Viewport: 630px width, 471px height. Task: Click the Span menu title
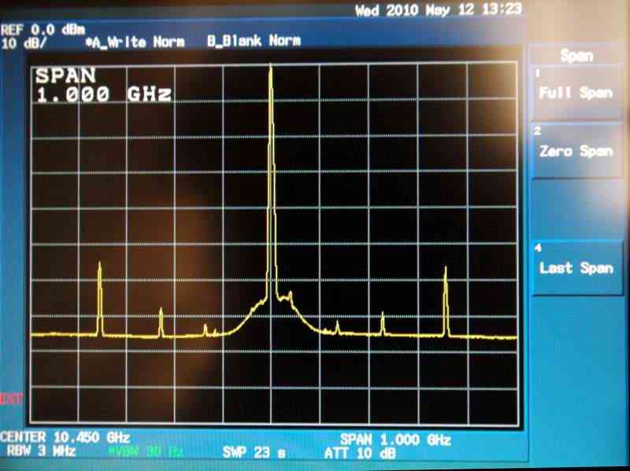(576, 56)
